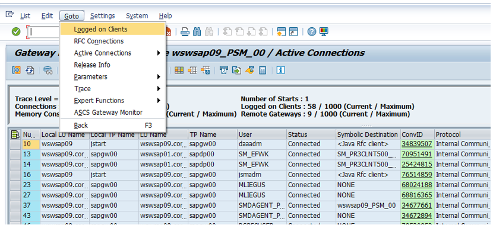Image resolution: width=493 pixels, height=228 pixels.
Task: Click the Save Layout icon
Action: click(x=206, y=70)
